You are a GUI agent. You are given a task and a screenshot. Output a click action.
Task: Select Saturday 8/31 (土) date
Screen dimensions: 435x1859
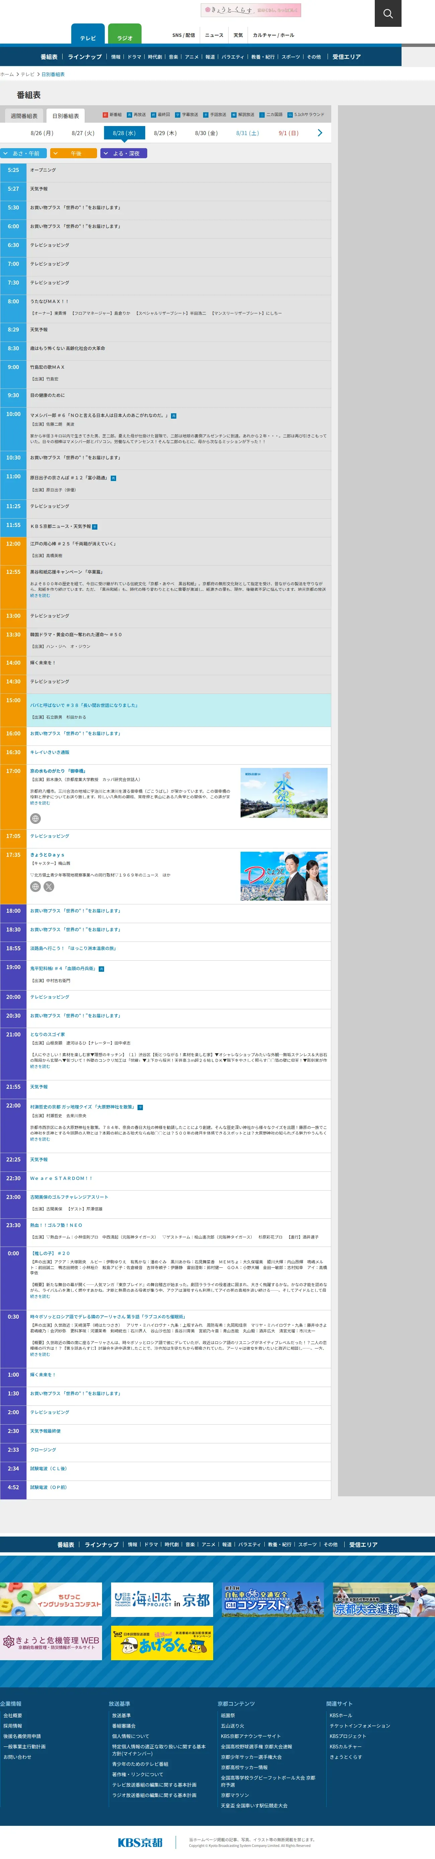(247, 133)
